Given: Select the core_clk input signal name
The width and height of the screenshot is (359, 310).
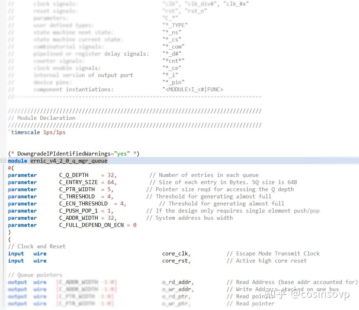Looking at the screenshot, I should [175, 253].
